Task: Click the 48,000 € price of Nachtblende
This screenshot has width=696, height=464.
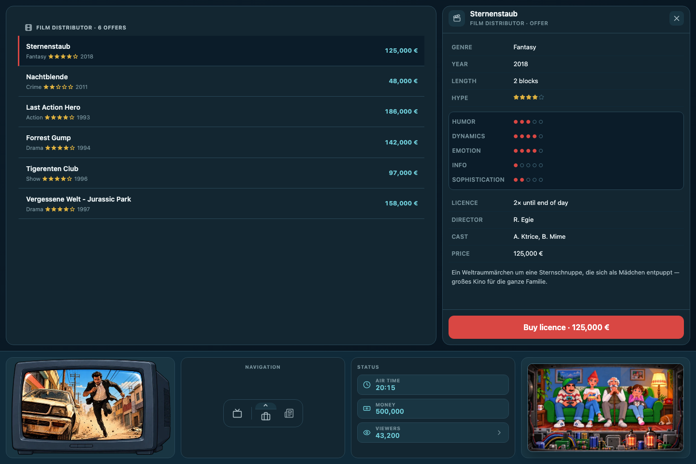Action: tap(403, 81)
